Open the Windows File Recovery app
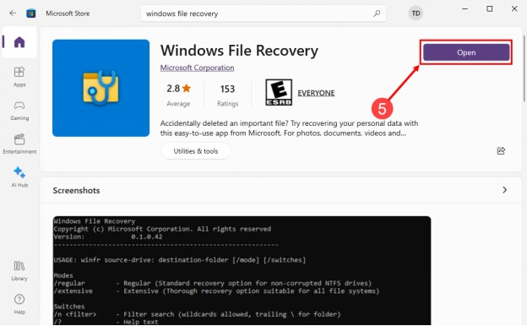527x326 pixels. click(466, 52)
